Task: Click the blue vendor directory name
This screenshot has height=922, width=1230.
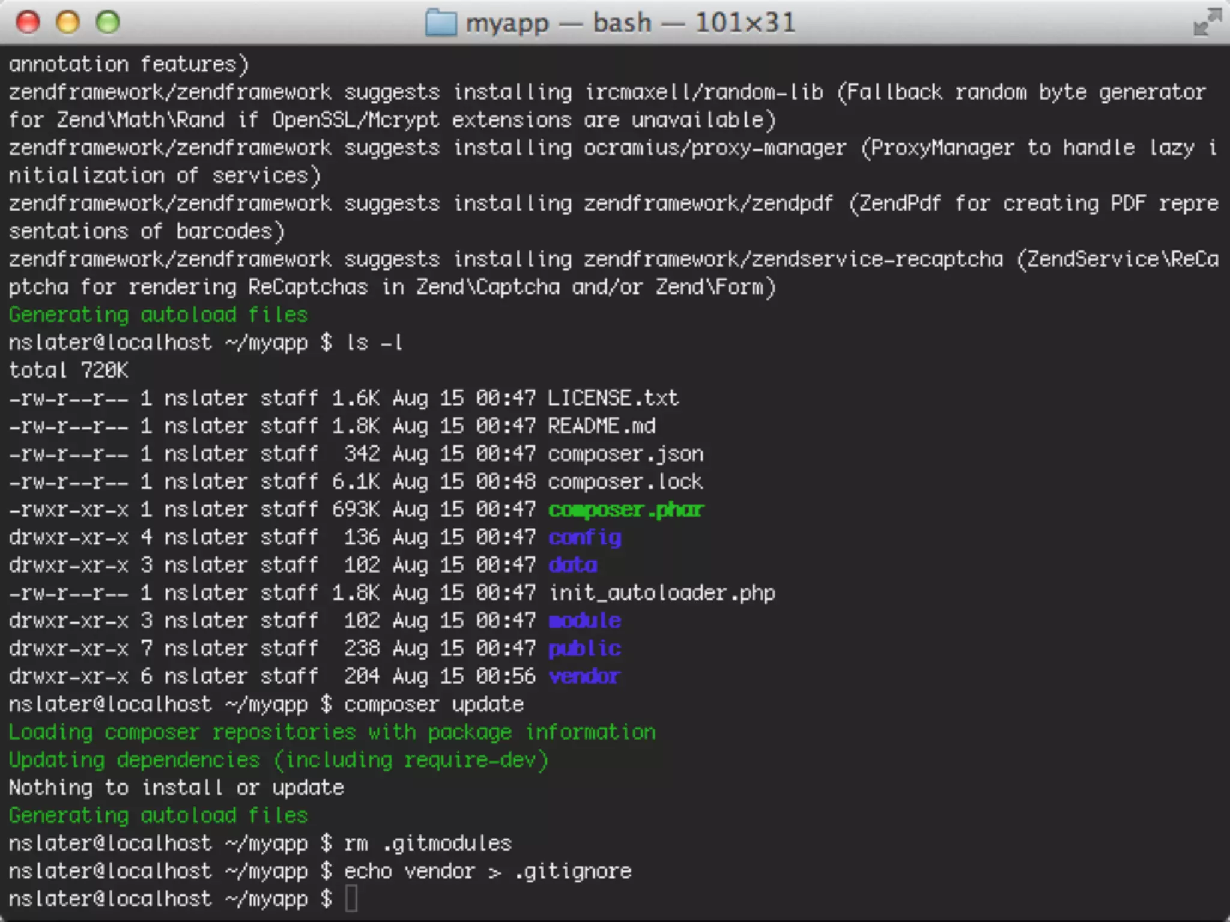Action: click(584, 676)
